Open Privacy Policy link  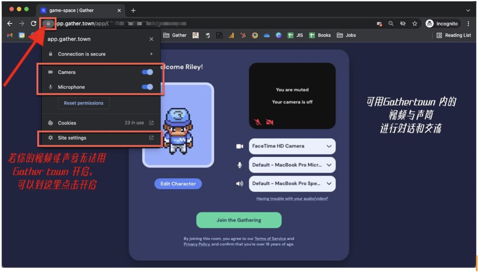point(197,244)
